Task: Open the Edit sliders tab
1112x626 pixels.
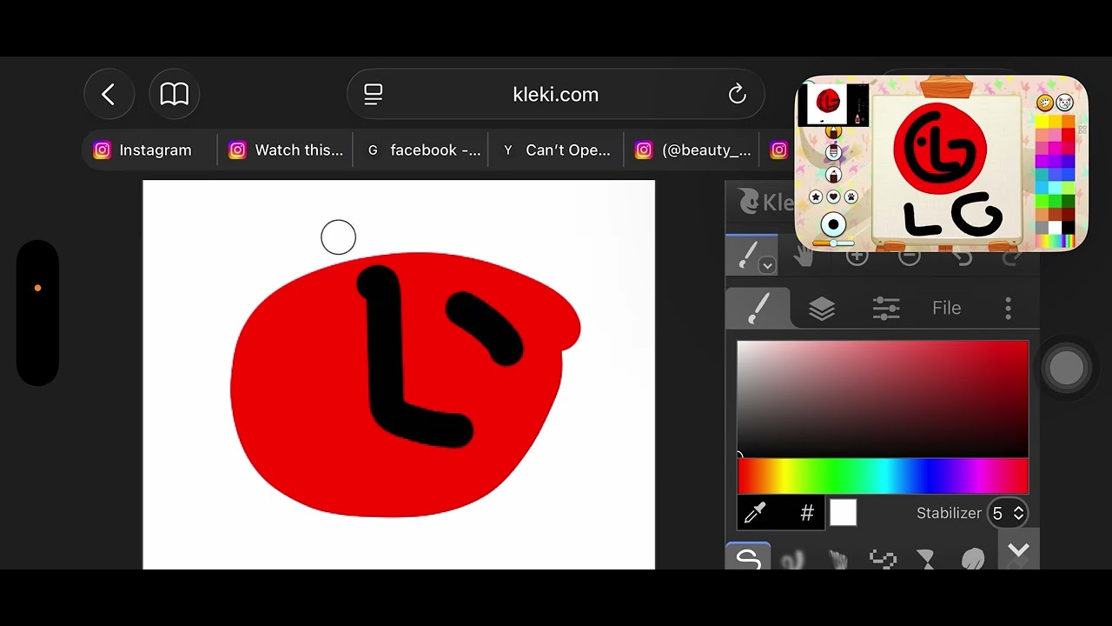Action: (885, 309)
